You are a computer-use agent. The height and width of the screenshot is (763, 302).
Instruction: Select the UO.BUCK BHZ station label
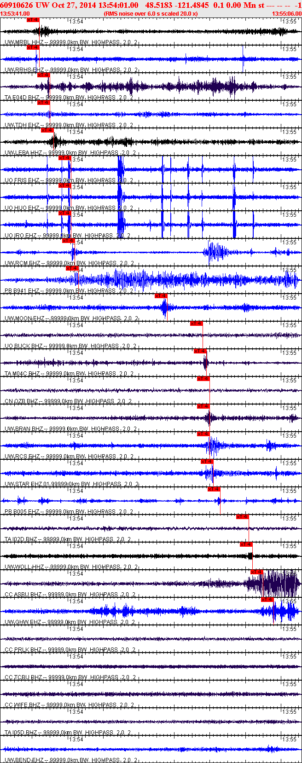coord(70,346)
